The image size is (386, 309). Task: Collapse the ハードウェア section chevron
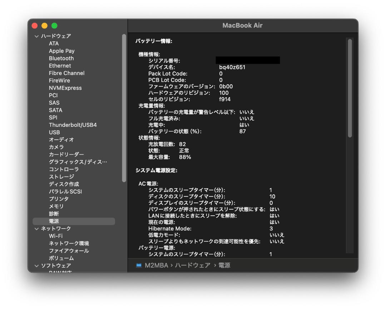coord(37,36)
